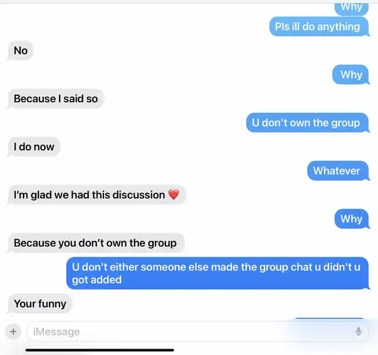Image resolution: width=378 pixels, height=355 pixels.
Task: Tap the "U don't own the group" bubble
Action: click(307, 122)
